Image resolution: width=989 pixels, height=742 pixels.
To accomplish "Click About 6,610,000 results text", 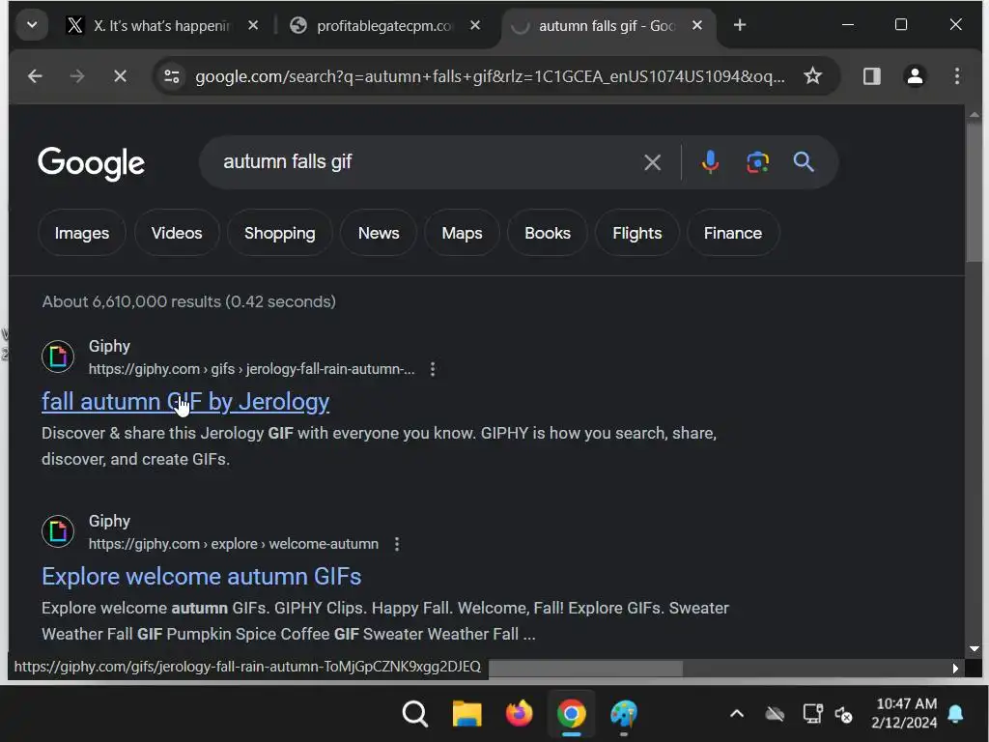I will [188, 301].
